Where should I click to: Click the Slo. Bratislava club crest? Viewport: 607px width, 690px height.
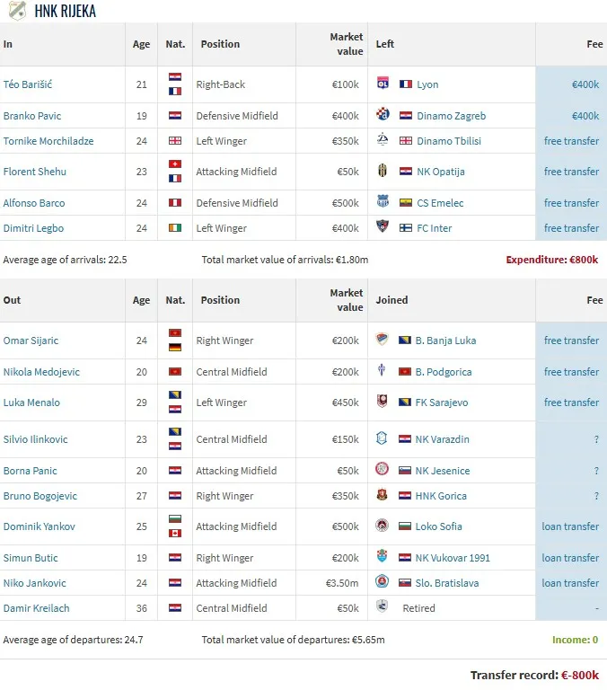[x=383, y=582]
